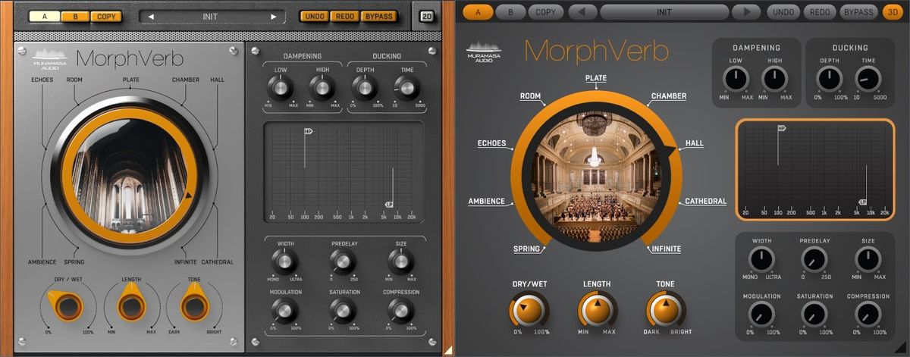Screen dimensions: 910x357
Task: Click orange LENGTH knob in right view
Action: 597,309
